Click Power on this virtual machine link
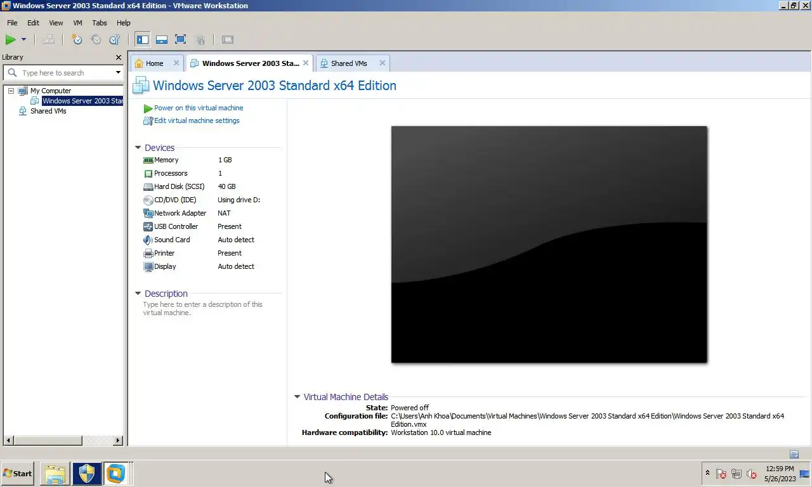The image size is (812, 487). coord(199,108)
